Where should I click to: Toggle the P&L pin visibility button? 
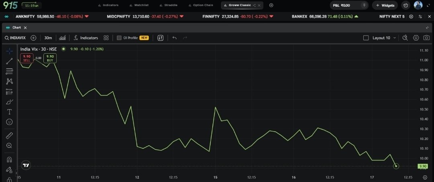(364, 5)
